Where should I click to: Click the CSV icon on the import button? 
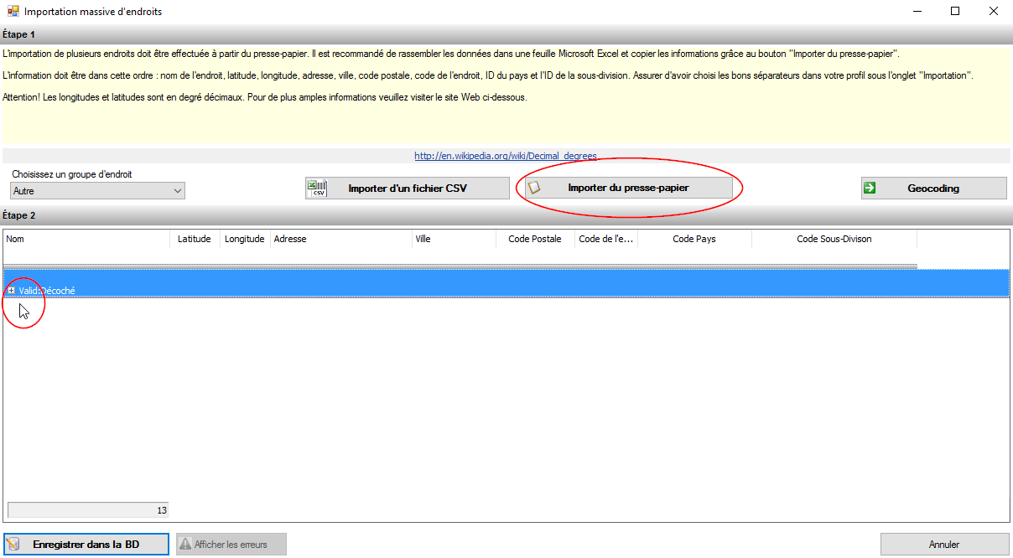tap(318, 189)
